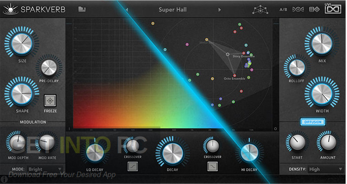Screen dimensions: 347x184
Task: Click the central Decay knob
Action: 173,153
